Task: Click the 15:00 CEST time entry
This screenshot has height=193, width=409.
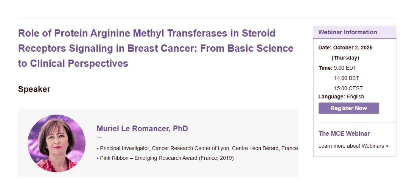Action: (x=348, y=88)
